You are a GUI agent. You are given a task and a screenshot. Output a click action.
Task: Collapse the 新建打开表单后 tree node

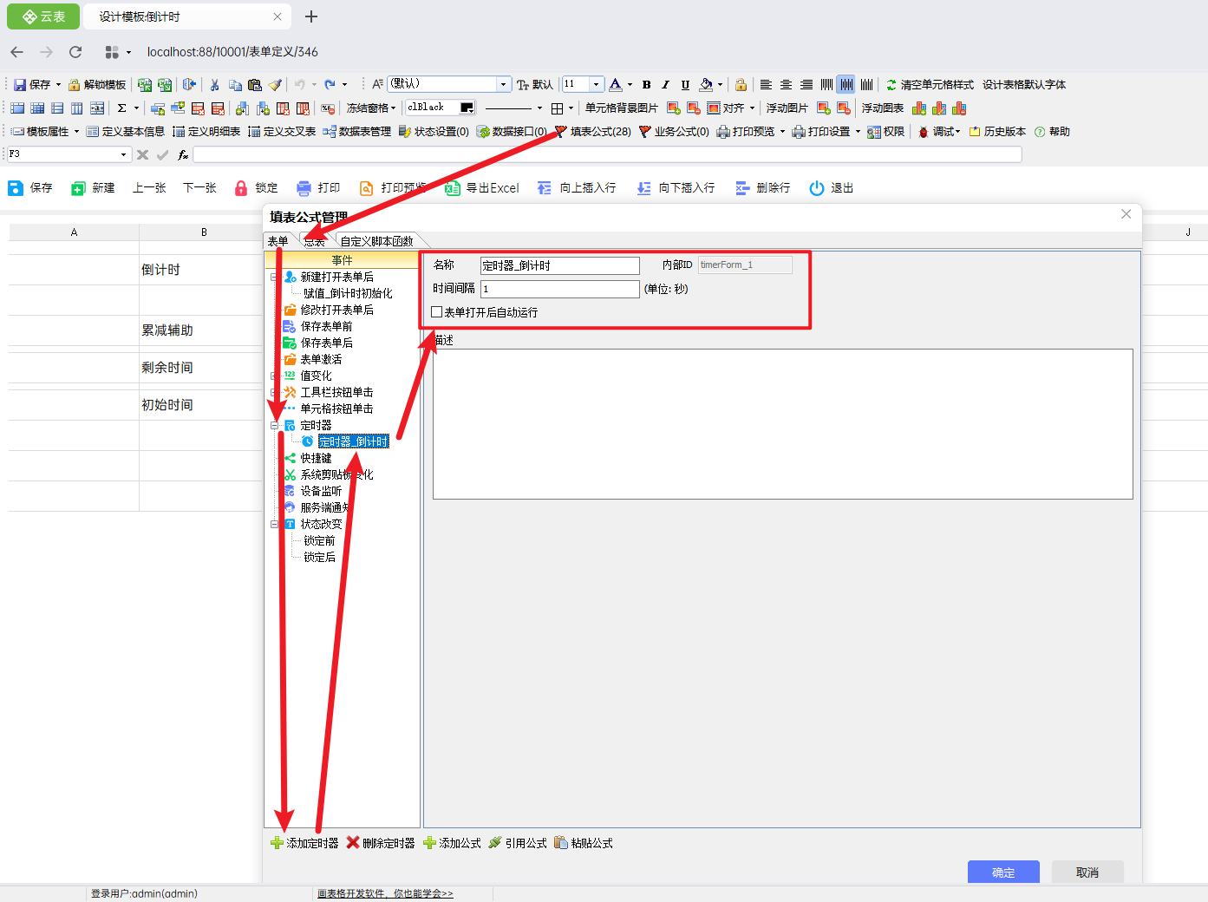(x=274, y=278)
